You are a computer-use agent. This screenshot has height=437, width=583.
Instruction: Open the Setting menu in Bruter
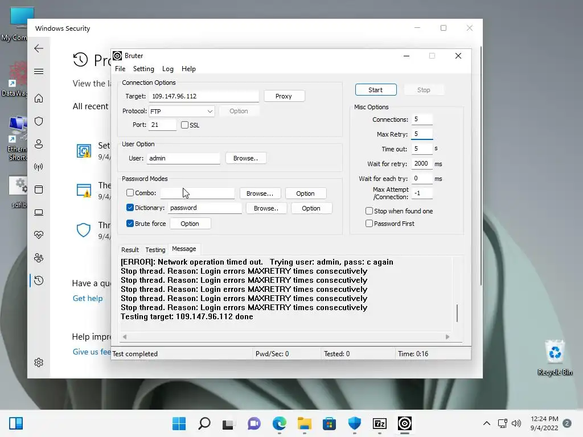pyautogui.click(x=143, y=69)
